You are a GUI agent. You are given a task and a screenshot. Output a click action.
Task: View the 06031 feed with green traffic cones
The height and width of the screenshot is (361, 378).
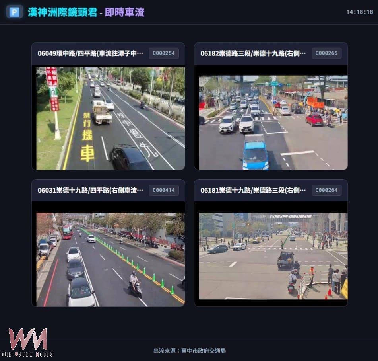click(x=110, y=259)
